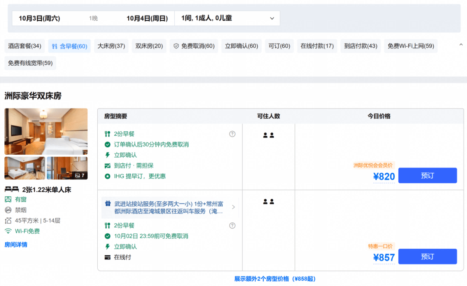Image resolution: width=467 pixels, height=286 pixels.
Task: Change the check-out date 10月4日(周日)
Action: [147, 19]
